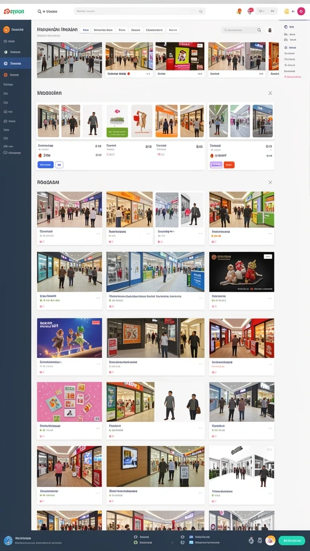Click the red gift icon in the header
The height and width of the screenshot is (551, 310).
tap(250, 11)
